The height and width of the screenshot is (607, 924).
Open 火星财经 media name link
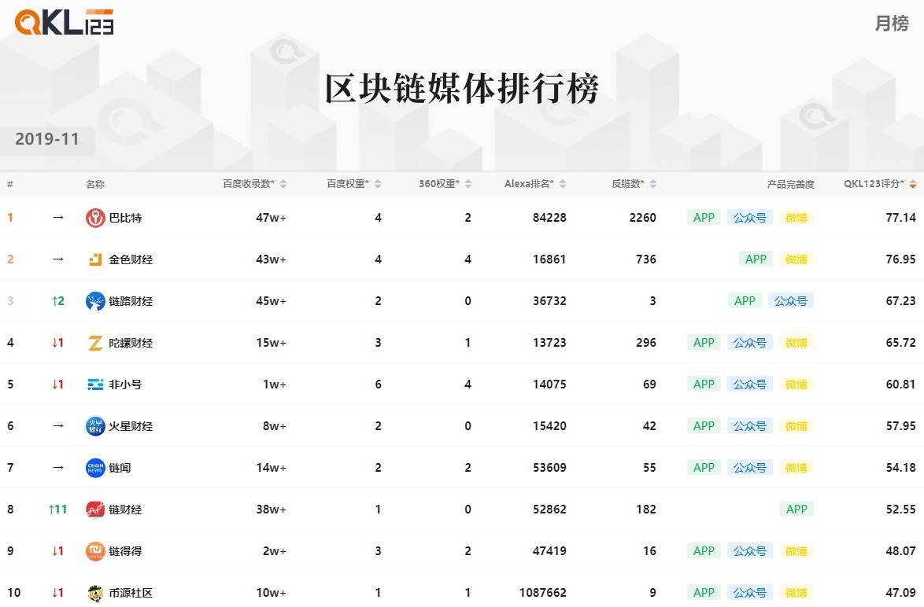click(131, 426)
